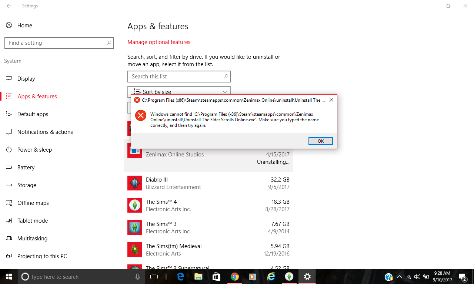
Task: Open the Store from the taskbar
Action: coord(216,277)
